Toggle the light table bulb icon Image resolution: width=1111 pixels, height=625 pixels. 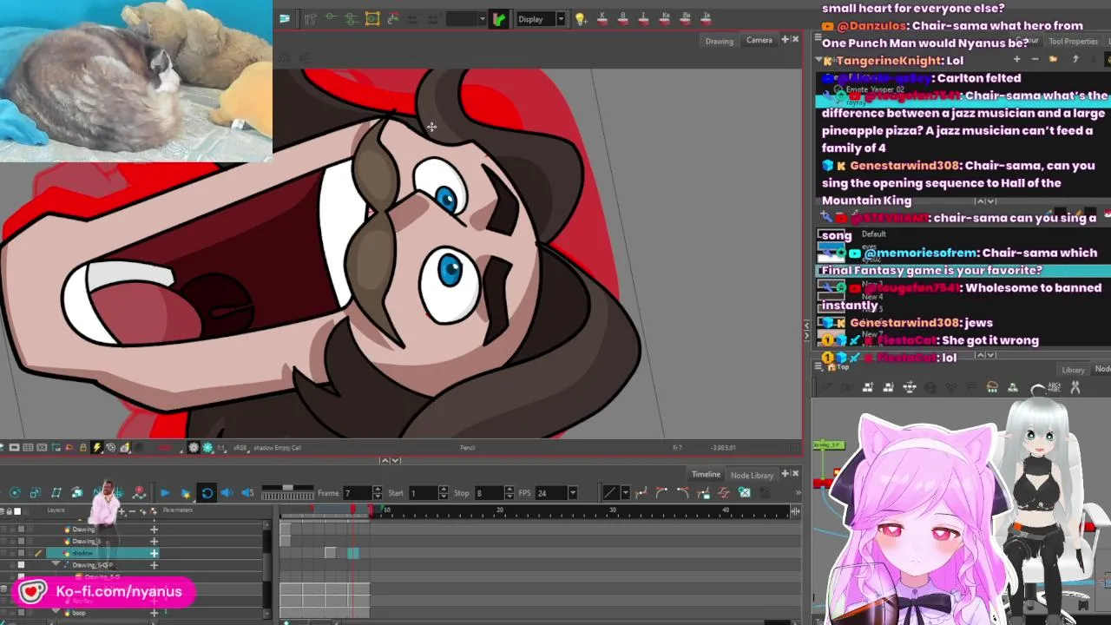coord(581,19)
